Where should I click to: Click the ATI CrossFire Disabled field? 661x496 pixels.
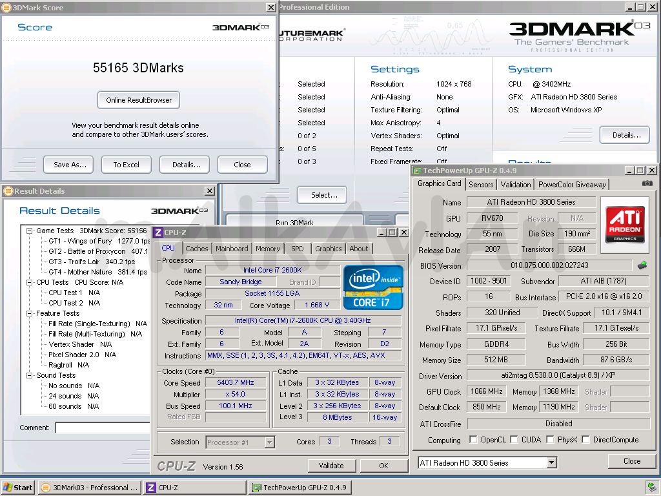pos(558,424)
